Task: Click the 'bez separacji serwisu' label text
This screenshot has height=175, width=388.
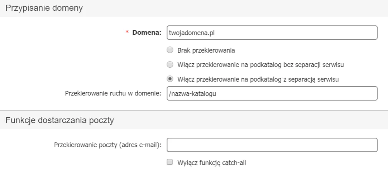Action: 260,65
